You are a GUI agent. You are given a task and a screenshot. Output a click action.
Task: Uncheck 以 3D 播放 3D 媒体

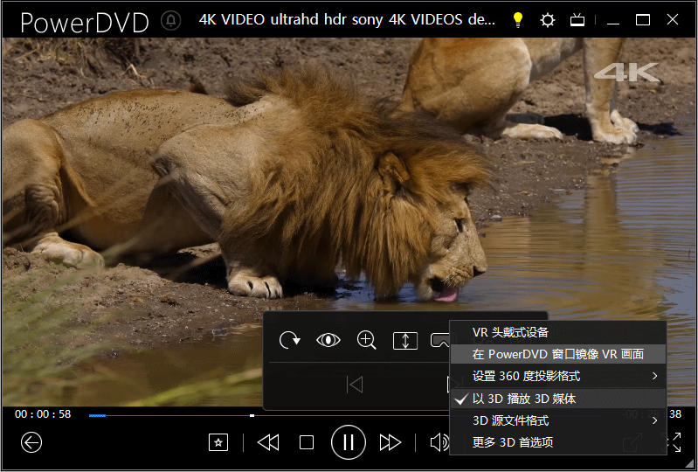(x=557, y=399)
